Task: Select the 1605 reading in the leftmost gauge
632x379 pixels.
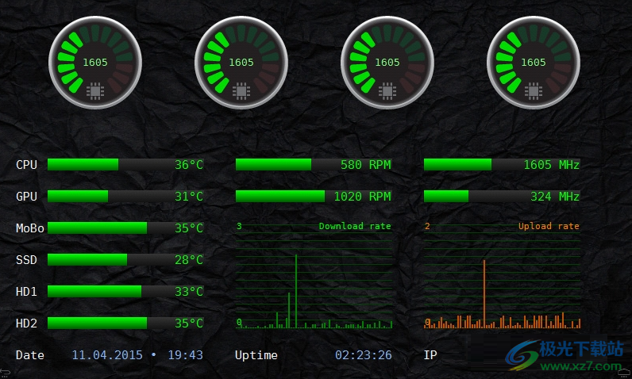Action: (95, 63)
